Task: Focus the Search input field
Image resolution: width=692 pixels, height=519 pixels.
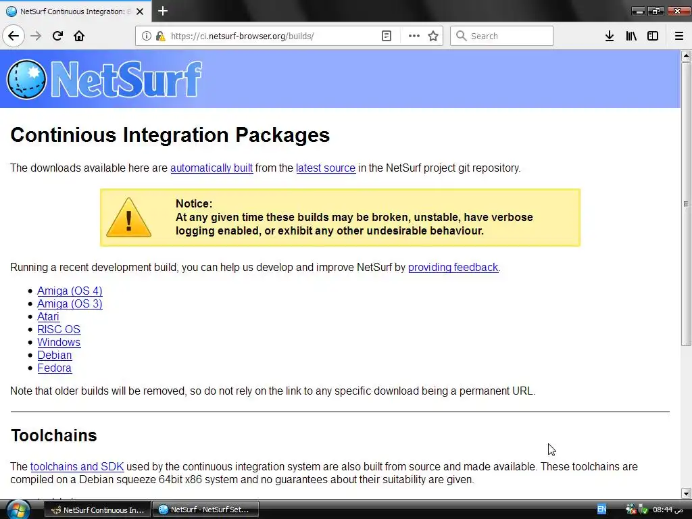Action: tap(501, 36)
